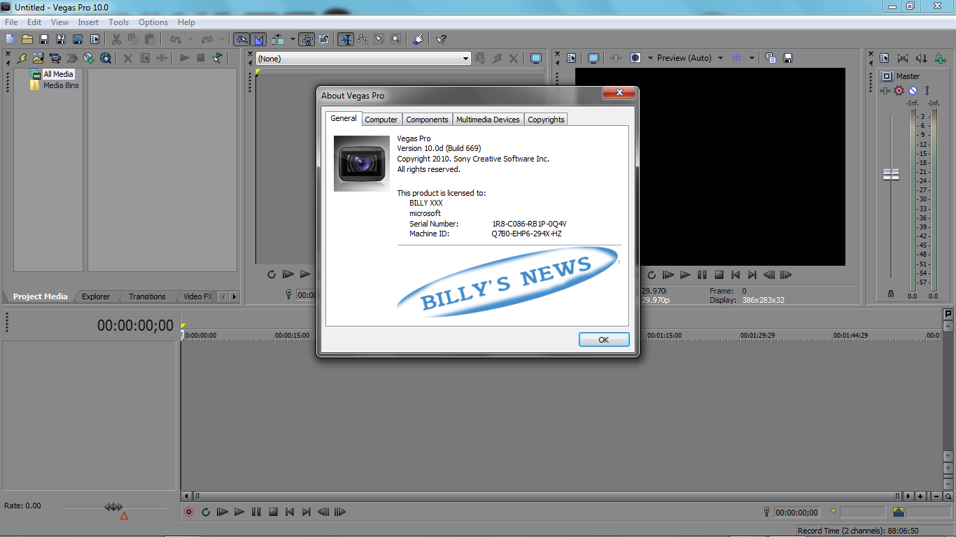Click the Cut scissors icon
The height and width of the screenshot is (537, 956).
click(x=116, y=39)
